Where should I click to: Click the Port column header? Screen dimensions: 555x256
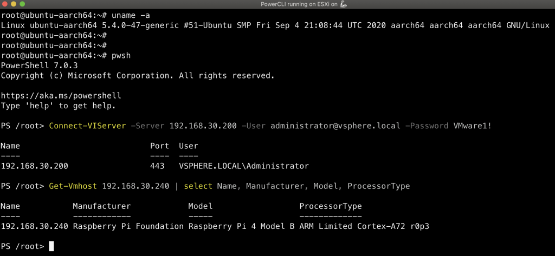click(x=159, y=146)
